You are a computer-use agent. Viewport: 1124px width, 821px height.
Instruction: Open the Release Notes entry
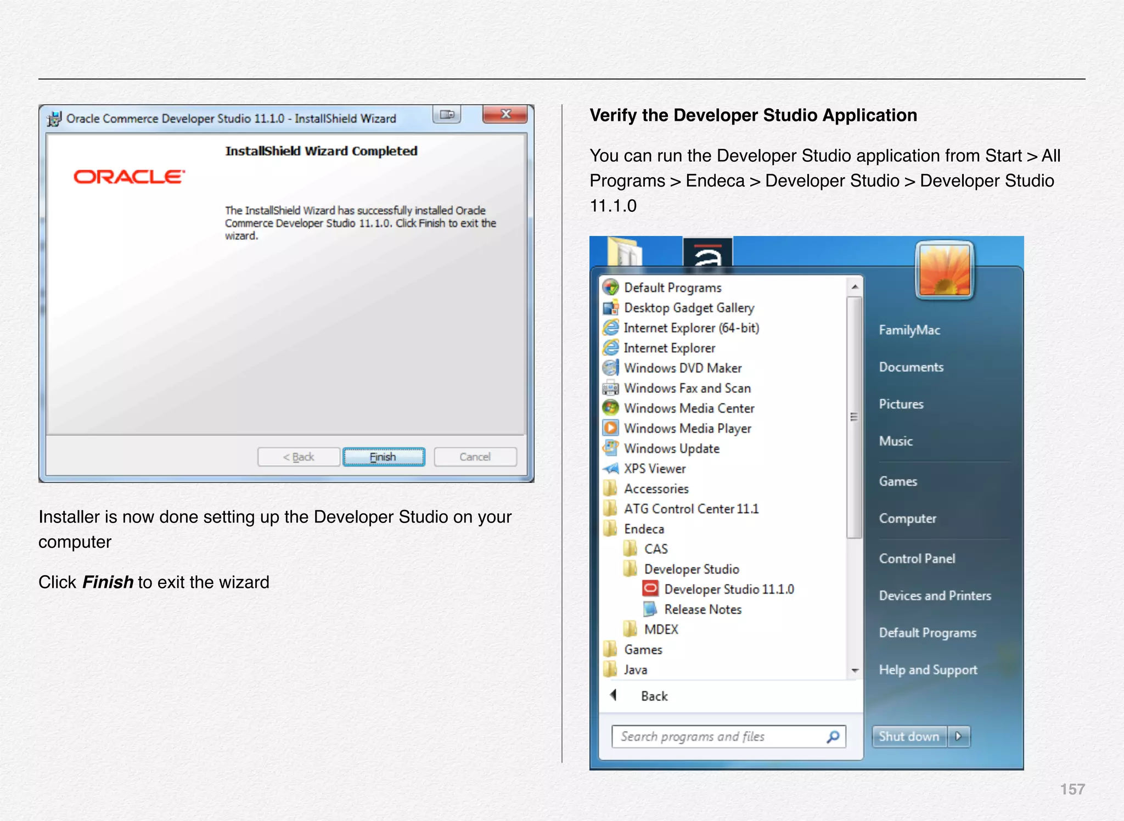tap(693, 609)
